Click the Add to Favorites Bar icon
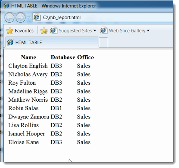Screen dimensions: 179x168 pos(44,31)
